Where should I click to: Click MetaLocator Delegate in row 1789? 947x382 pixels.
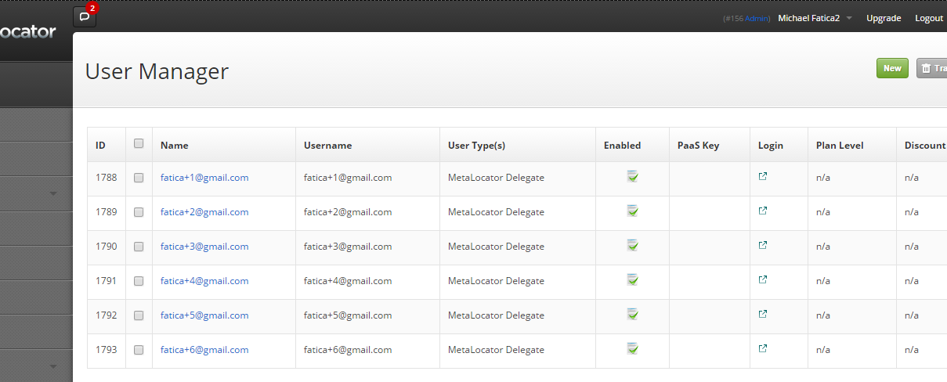[496, 212]
